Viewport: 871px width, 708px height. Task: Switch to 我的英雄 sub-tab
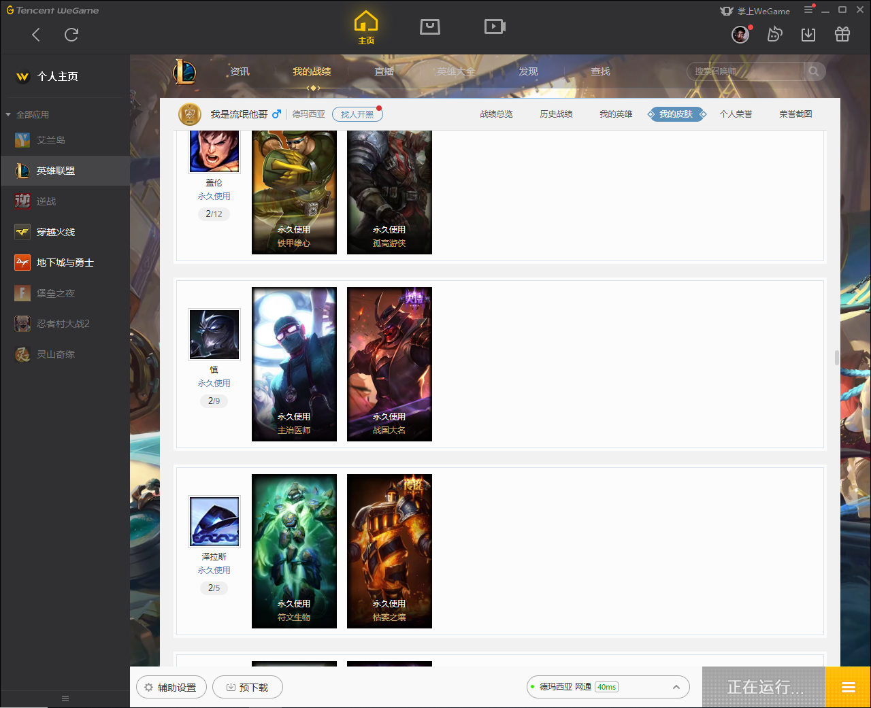(x=616, y=114)
